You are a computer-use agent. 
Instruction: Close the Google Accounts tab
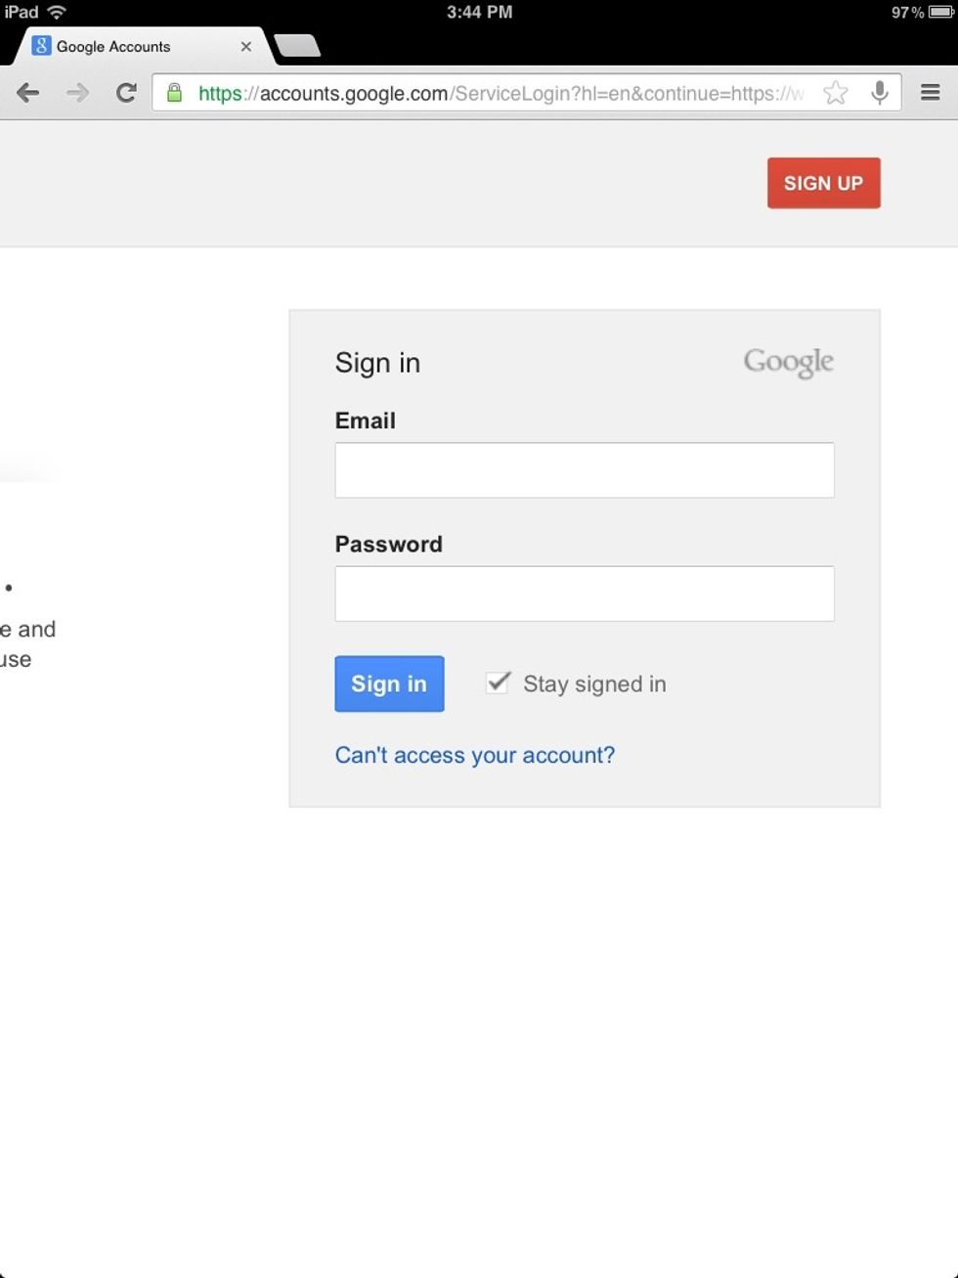coord(245,46)
